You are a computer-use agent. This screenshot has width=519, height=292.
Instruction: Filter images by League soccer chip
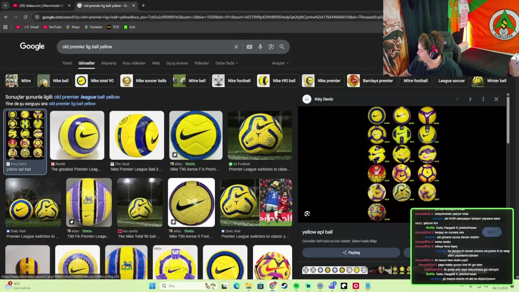[x=451, y=81]
